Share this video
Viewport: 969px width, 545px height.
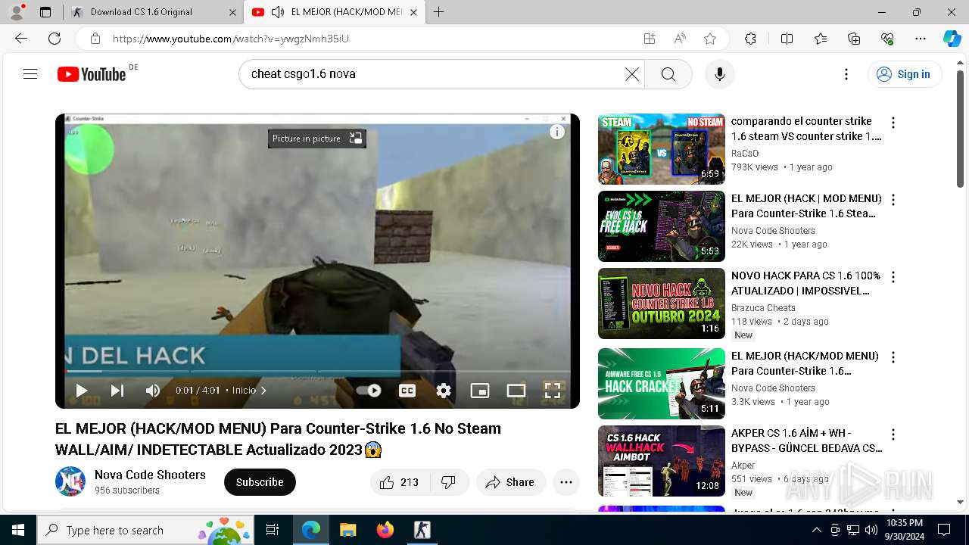point(511,482)
